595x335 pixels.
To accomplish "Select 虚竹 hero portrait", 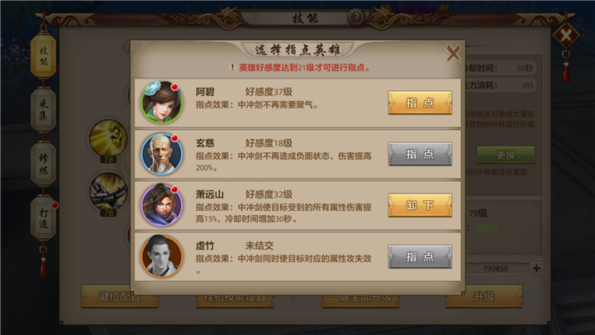I will (x=162, y=256).
